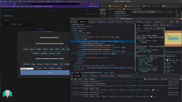Click the Styles Filter input field
This screenshot has height=102, width=182.
pos(140,28)
